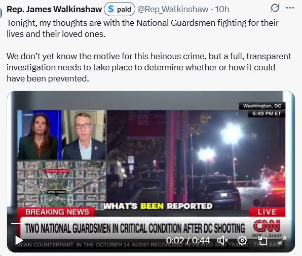Click the video timestamp 0:02 / 0:44
Viewport: 302px width, 256px height.
188,240
